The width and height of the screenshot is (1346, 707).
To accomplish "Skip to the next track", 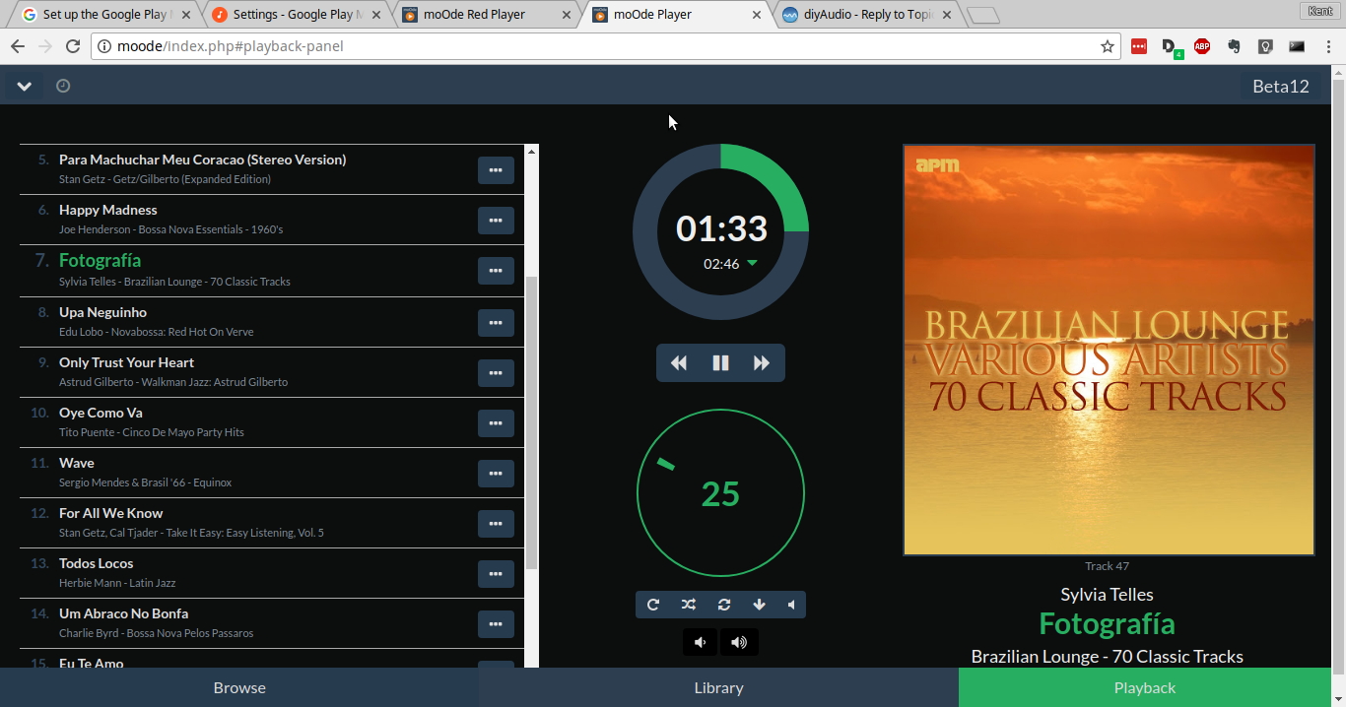I will coord(762,362).
